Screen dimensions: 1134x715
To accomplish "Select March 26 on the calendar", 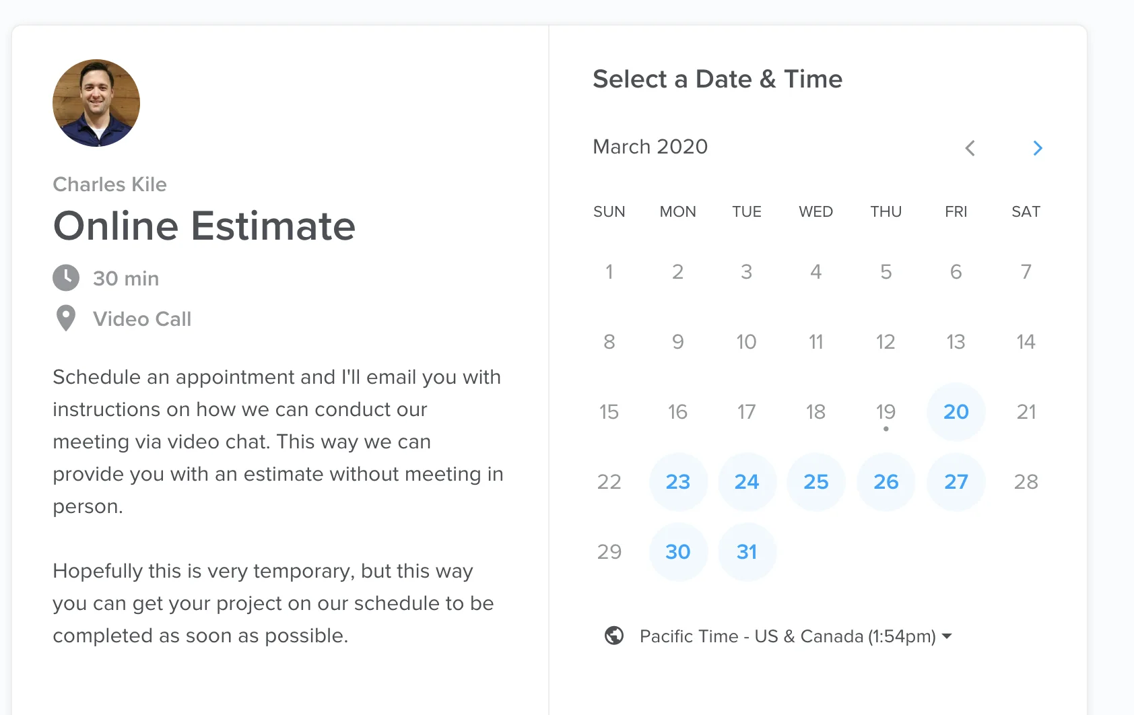I will pyautogui.click(x=886, y=481).
